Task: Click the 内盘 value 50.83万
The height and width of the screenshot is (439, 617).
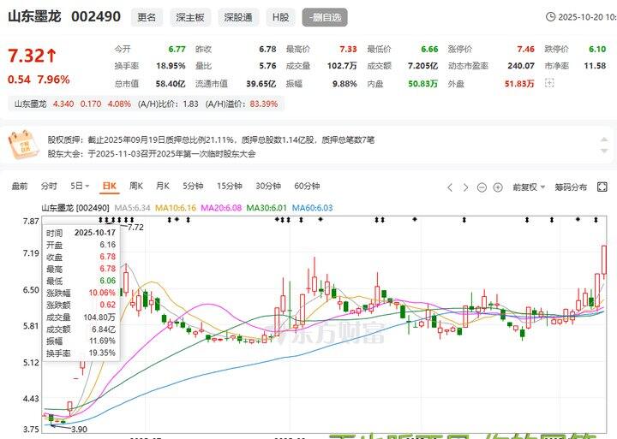Action: tap(423, 84)
